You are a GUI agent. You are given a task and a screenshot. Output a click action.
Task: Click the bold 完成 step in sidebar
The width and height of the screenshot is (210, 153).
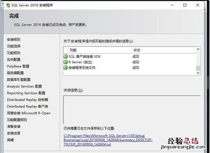click(x=10, y=140)
